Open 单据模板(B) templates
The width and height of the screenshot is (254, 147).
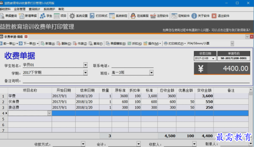tap(116, 43)
